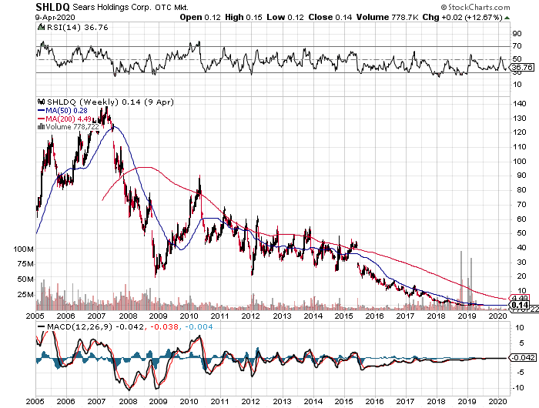539x408 pixels.
Task: Click the MACD(12,26,9) legend name
Action: point(79,327)
